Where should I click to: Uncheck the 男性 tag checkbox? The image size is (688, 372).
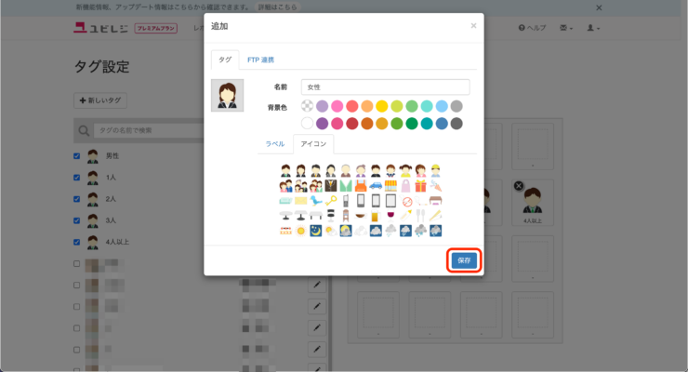coord(77,155)
